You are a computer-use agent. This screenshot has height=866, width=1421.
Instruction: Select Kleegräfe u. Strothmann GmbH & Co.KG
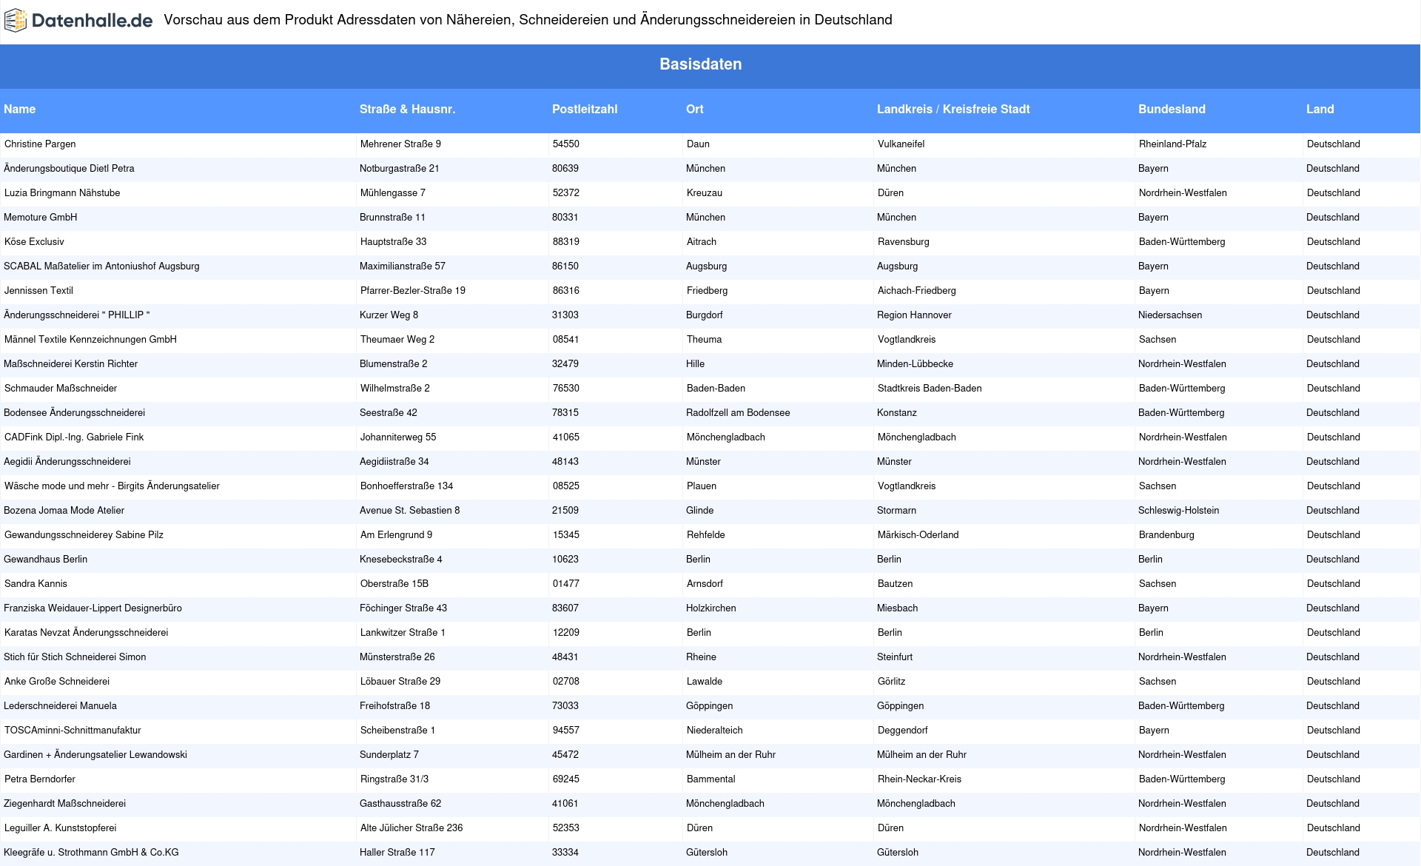(x=92, y=853)
